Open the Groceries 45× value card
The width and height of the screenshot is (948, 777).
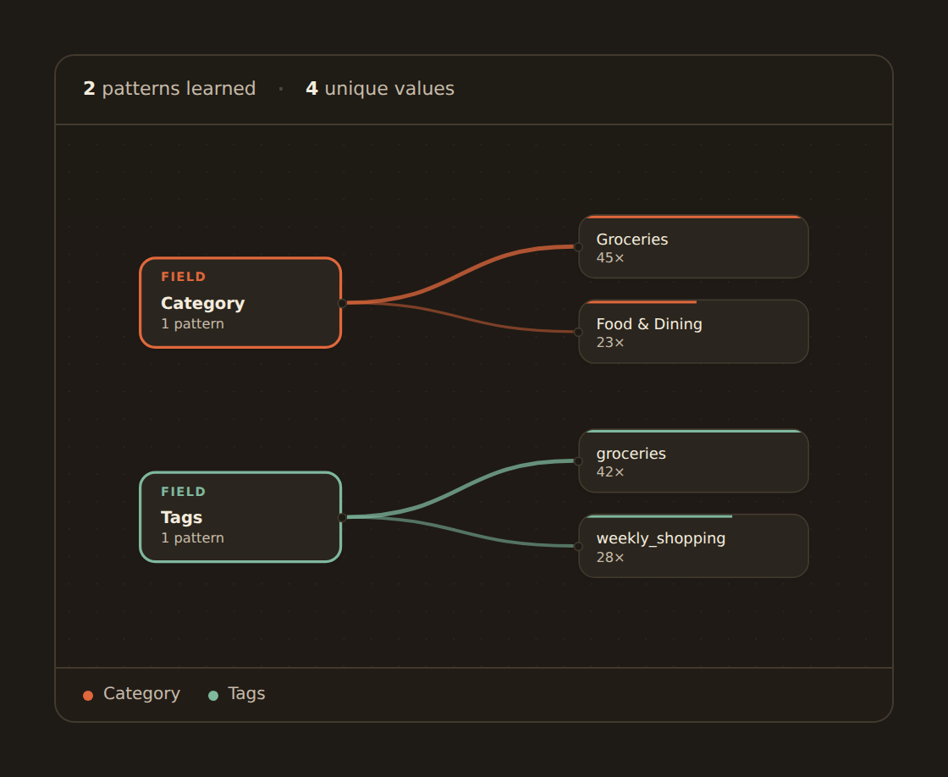(x=693, y=246)
